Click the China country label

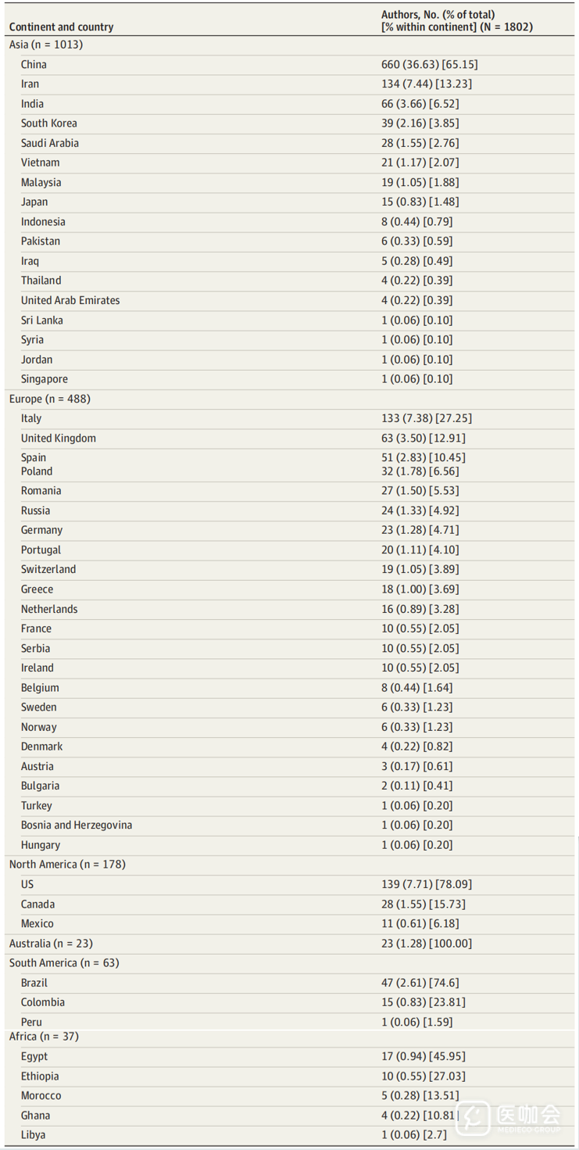tap(34, 64)
